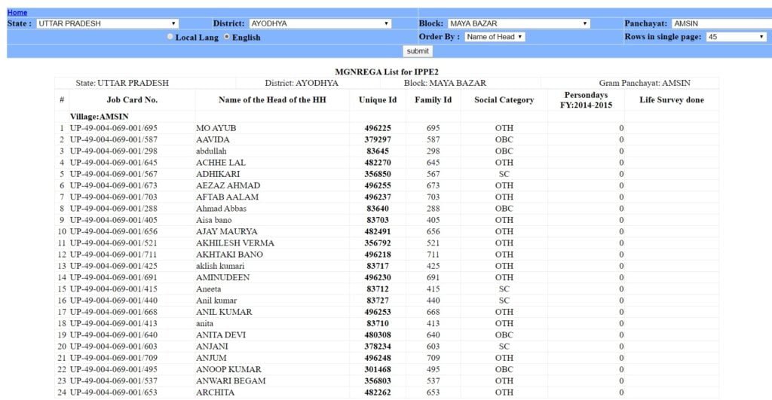
Task: Click job card UP-49-004-069-001/653
Action: tap(114, 392)
